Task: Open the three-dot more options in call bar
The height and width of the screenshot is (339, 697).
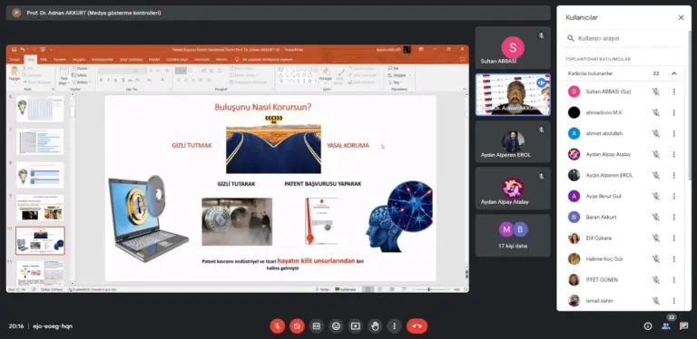Action: point(394,326)
